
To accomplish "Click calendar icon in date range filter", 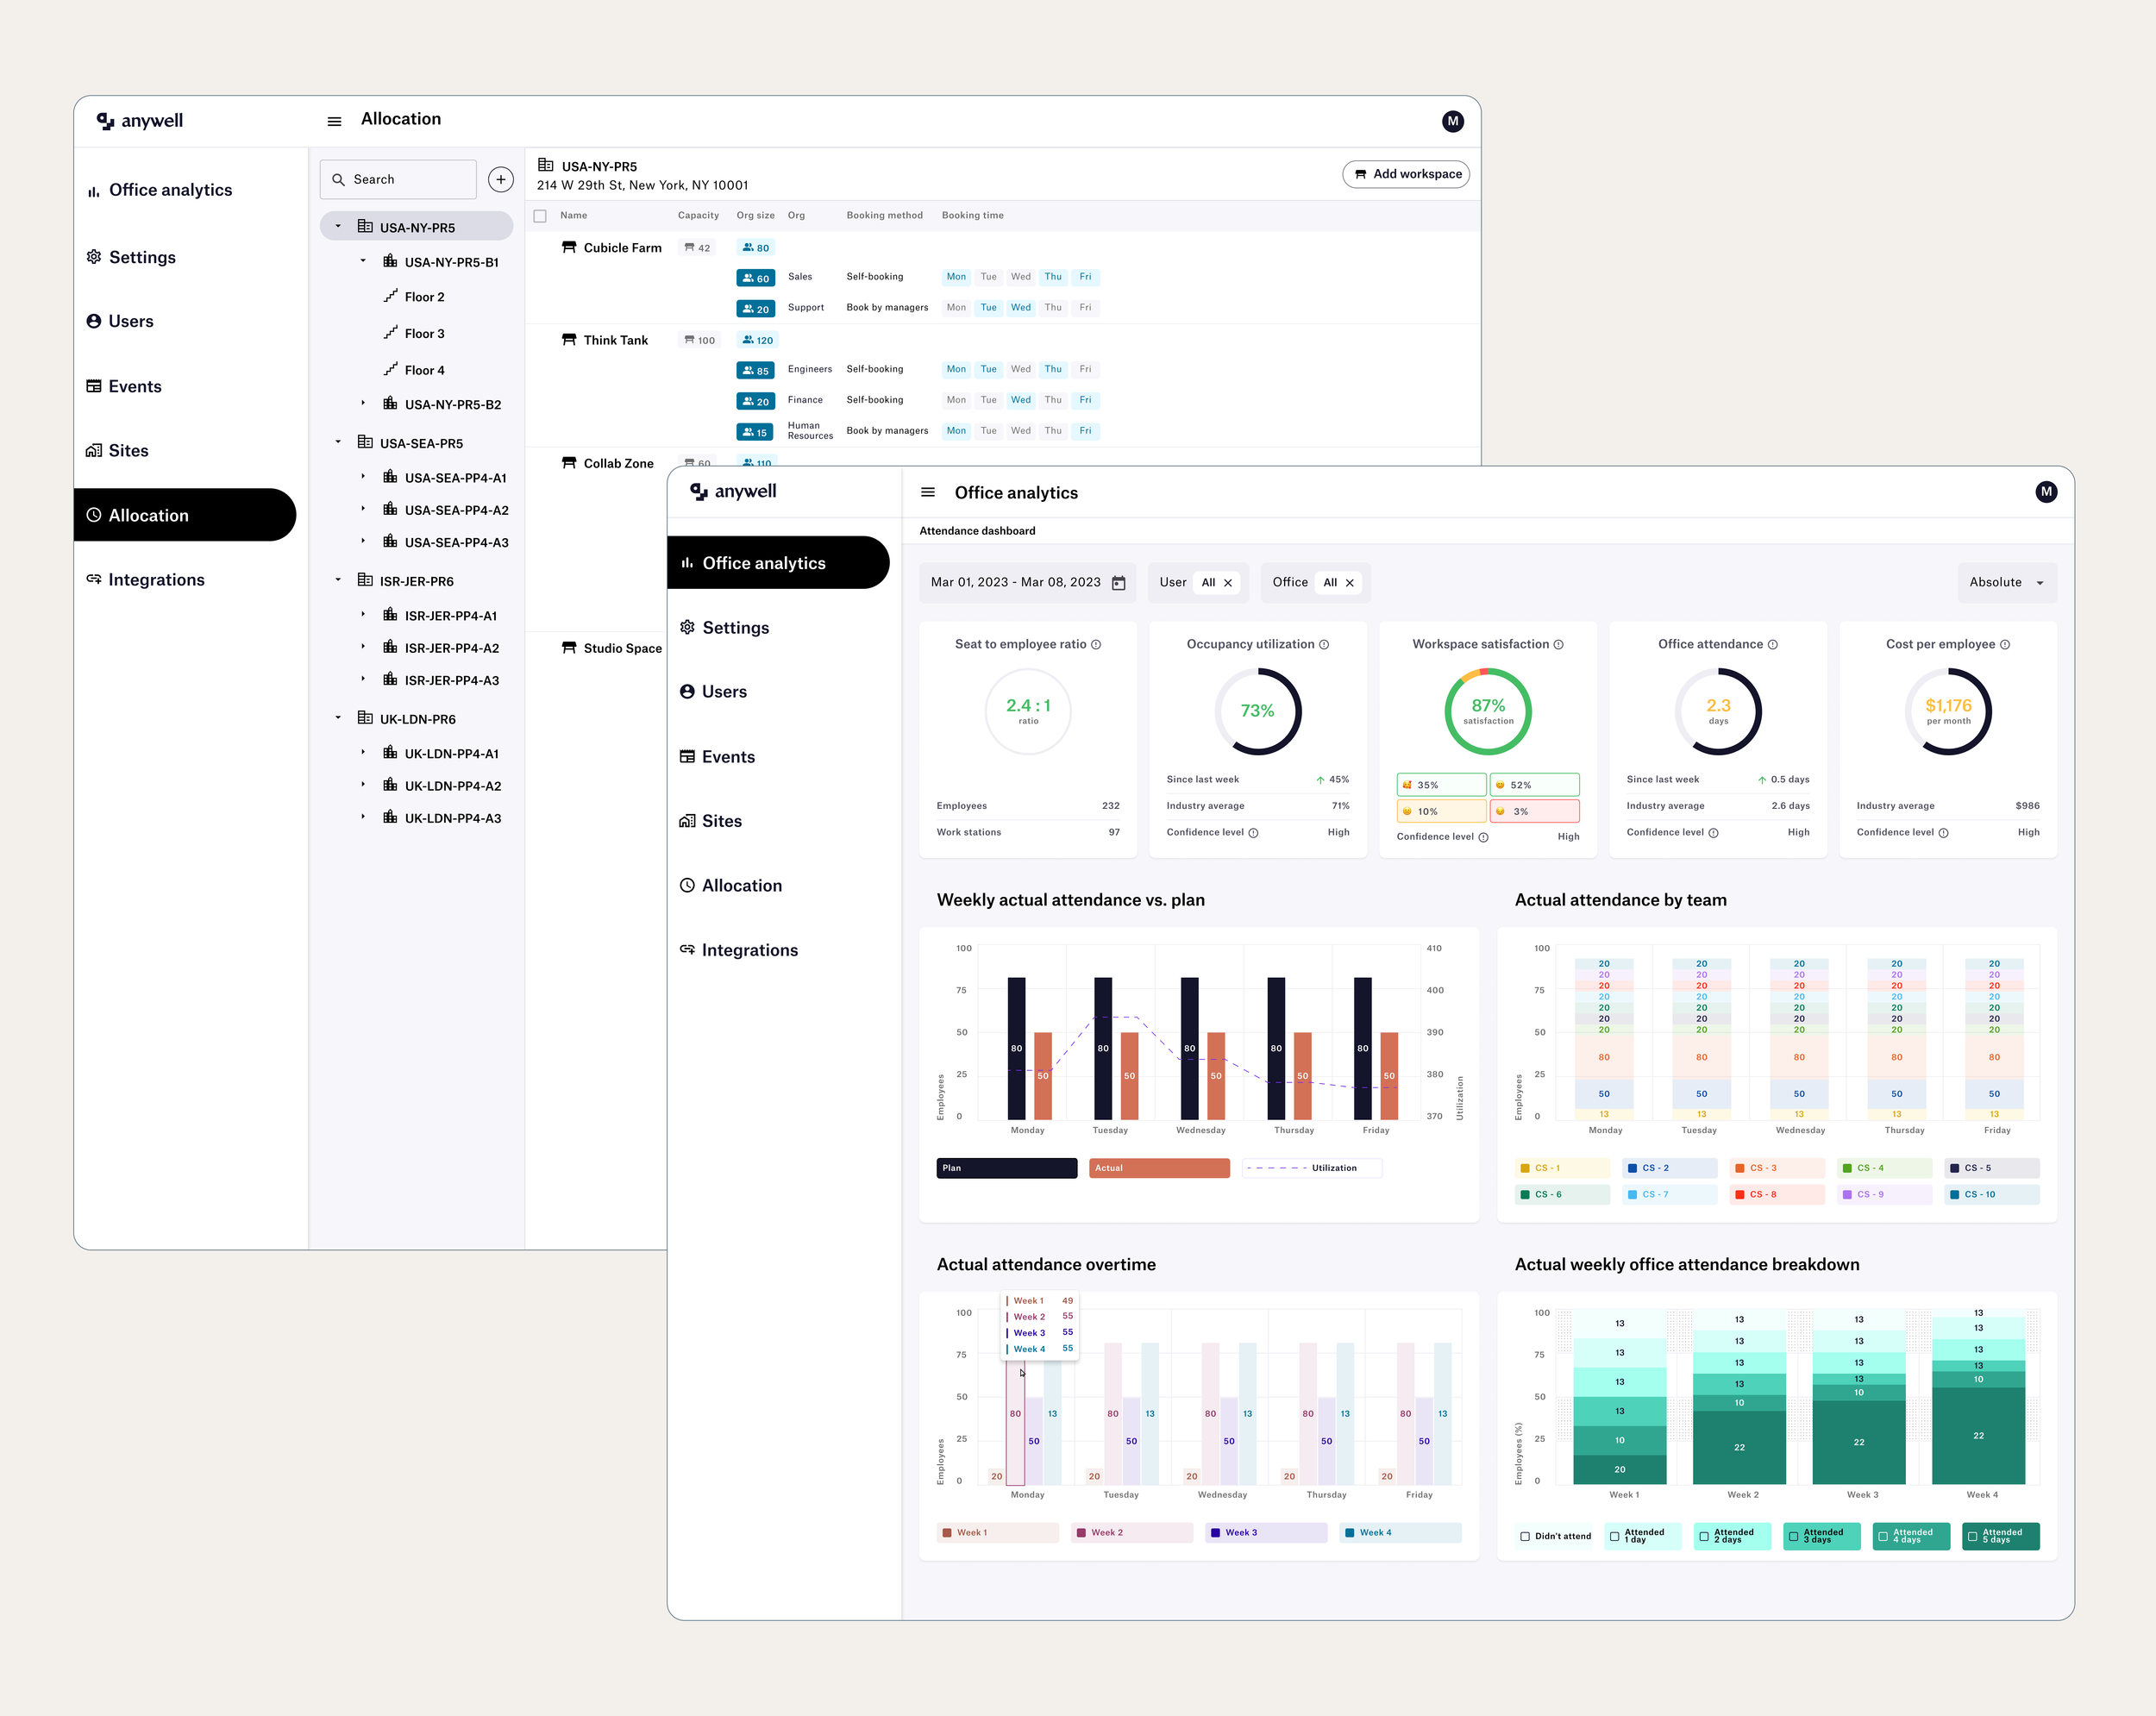I will (x=1118, y=583).
